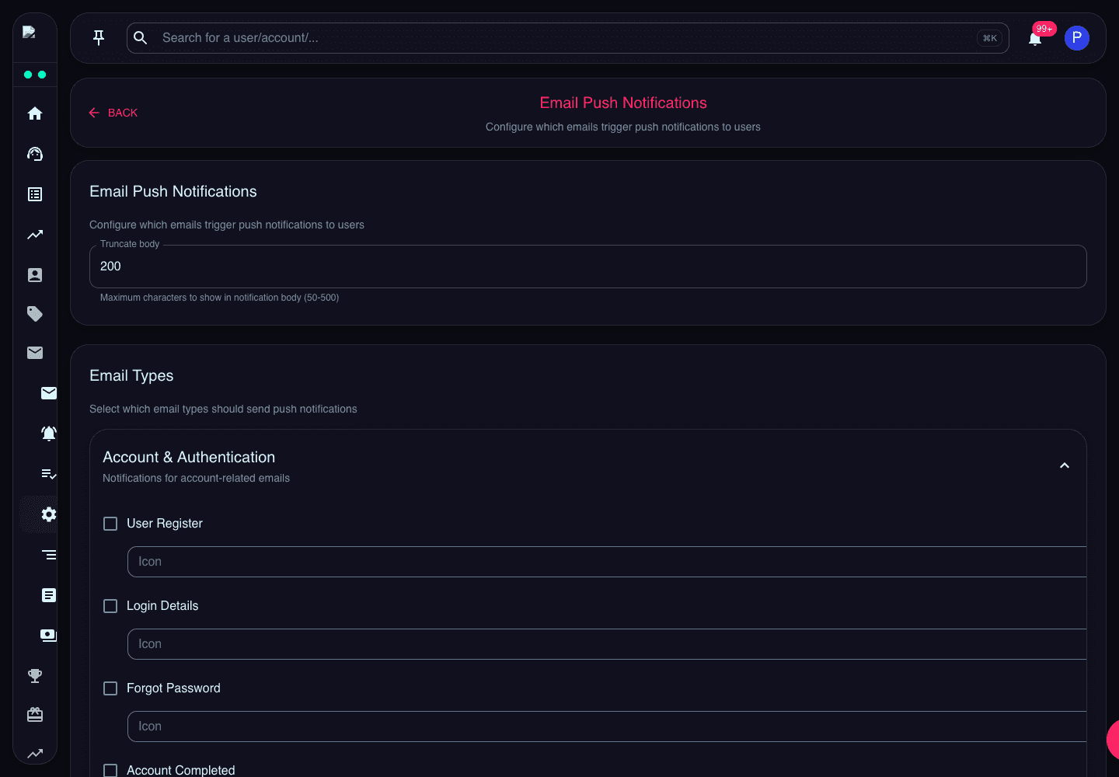Open notifications bell with 99+ badge
This screenshot has width=1119, height=777.
click(1035, 38)
